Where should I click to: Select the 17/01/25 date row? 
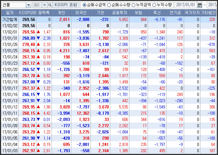click(x=109, y=51)
